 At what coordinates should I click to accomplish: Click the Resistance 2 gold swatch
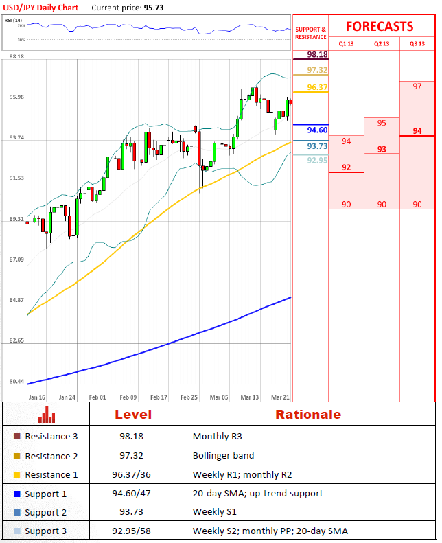tap(17, 456)
